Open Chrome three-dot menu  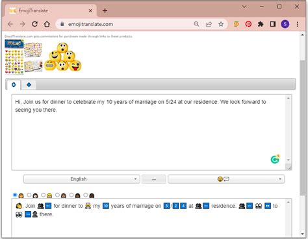click(298, 24)
